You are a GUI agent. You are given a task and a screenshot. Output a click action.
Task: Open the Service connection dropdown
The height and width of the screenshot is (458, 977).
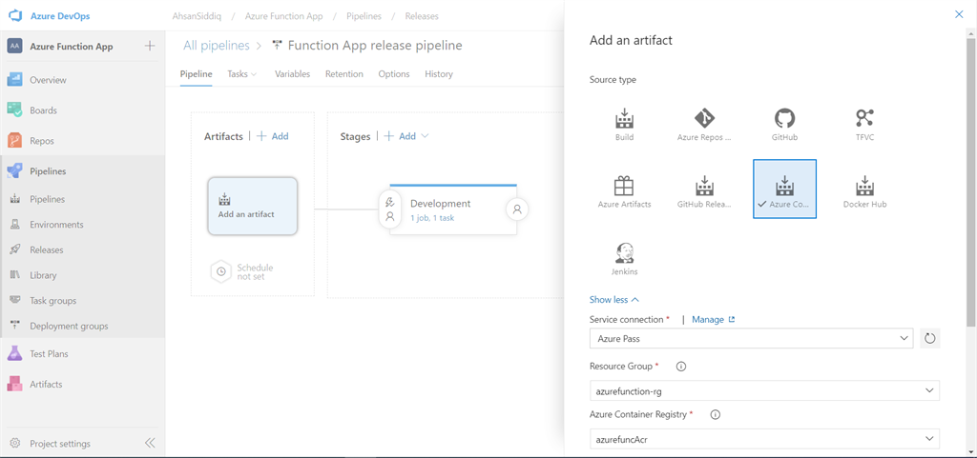[x=752, y=338]
